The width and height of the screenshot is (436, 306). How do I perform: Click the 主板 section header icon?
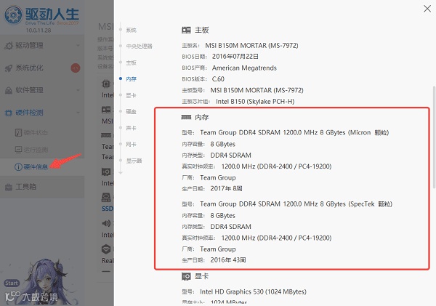tap(186, 30)
